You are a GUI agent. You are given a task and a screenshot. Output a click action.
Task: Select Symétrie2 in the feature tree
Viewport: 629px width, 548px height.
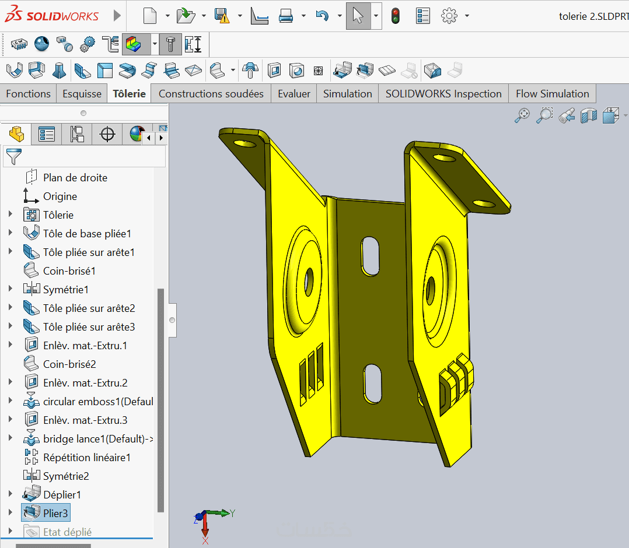pyautogui.click(x=66, y=476)
